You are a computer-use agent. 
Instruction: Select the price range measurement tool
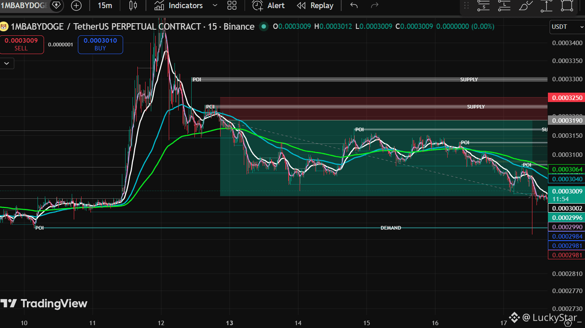[546, 6]
